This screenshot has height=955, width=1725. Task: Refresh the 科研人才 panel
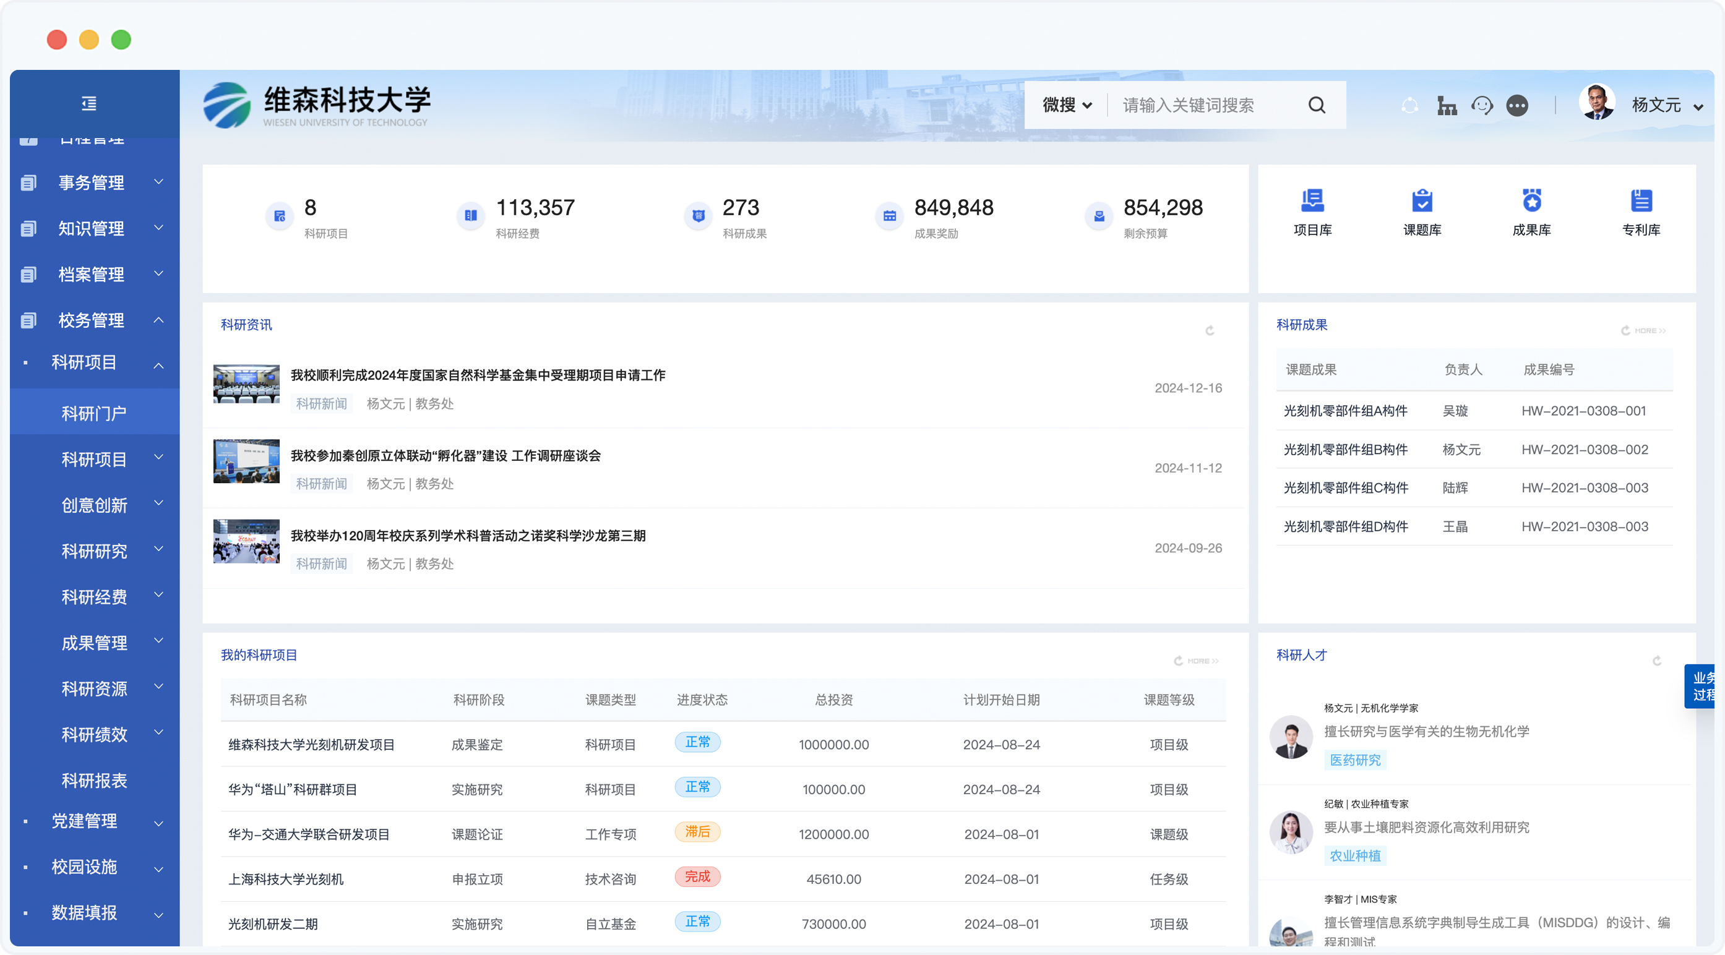(1657, 661)
